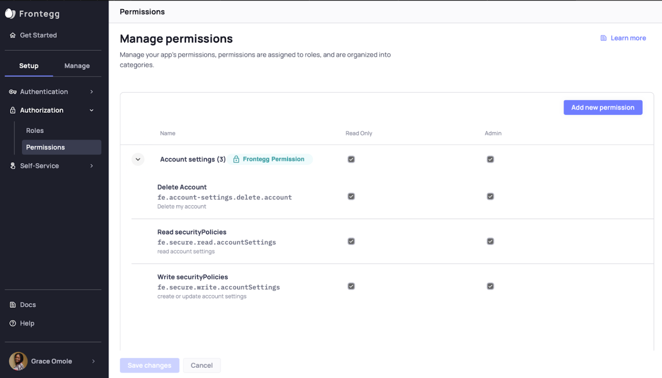Click the Grace Omole profile avatar
Screen dimensions: 662x378
[x=18, y=361]
